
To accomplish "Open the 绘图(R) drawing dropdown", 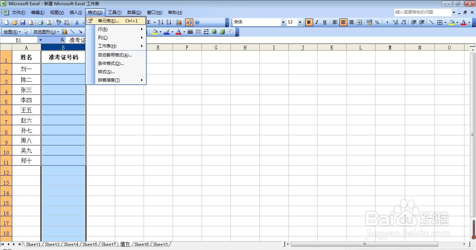I will pos(12,32).
